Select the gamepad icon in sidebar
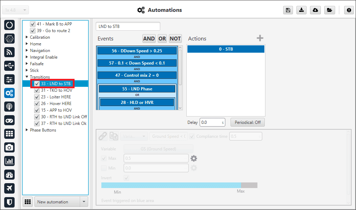The width and height of the screenshot is (356, 210). point(9,120)
